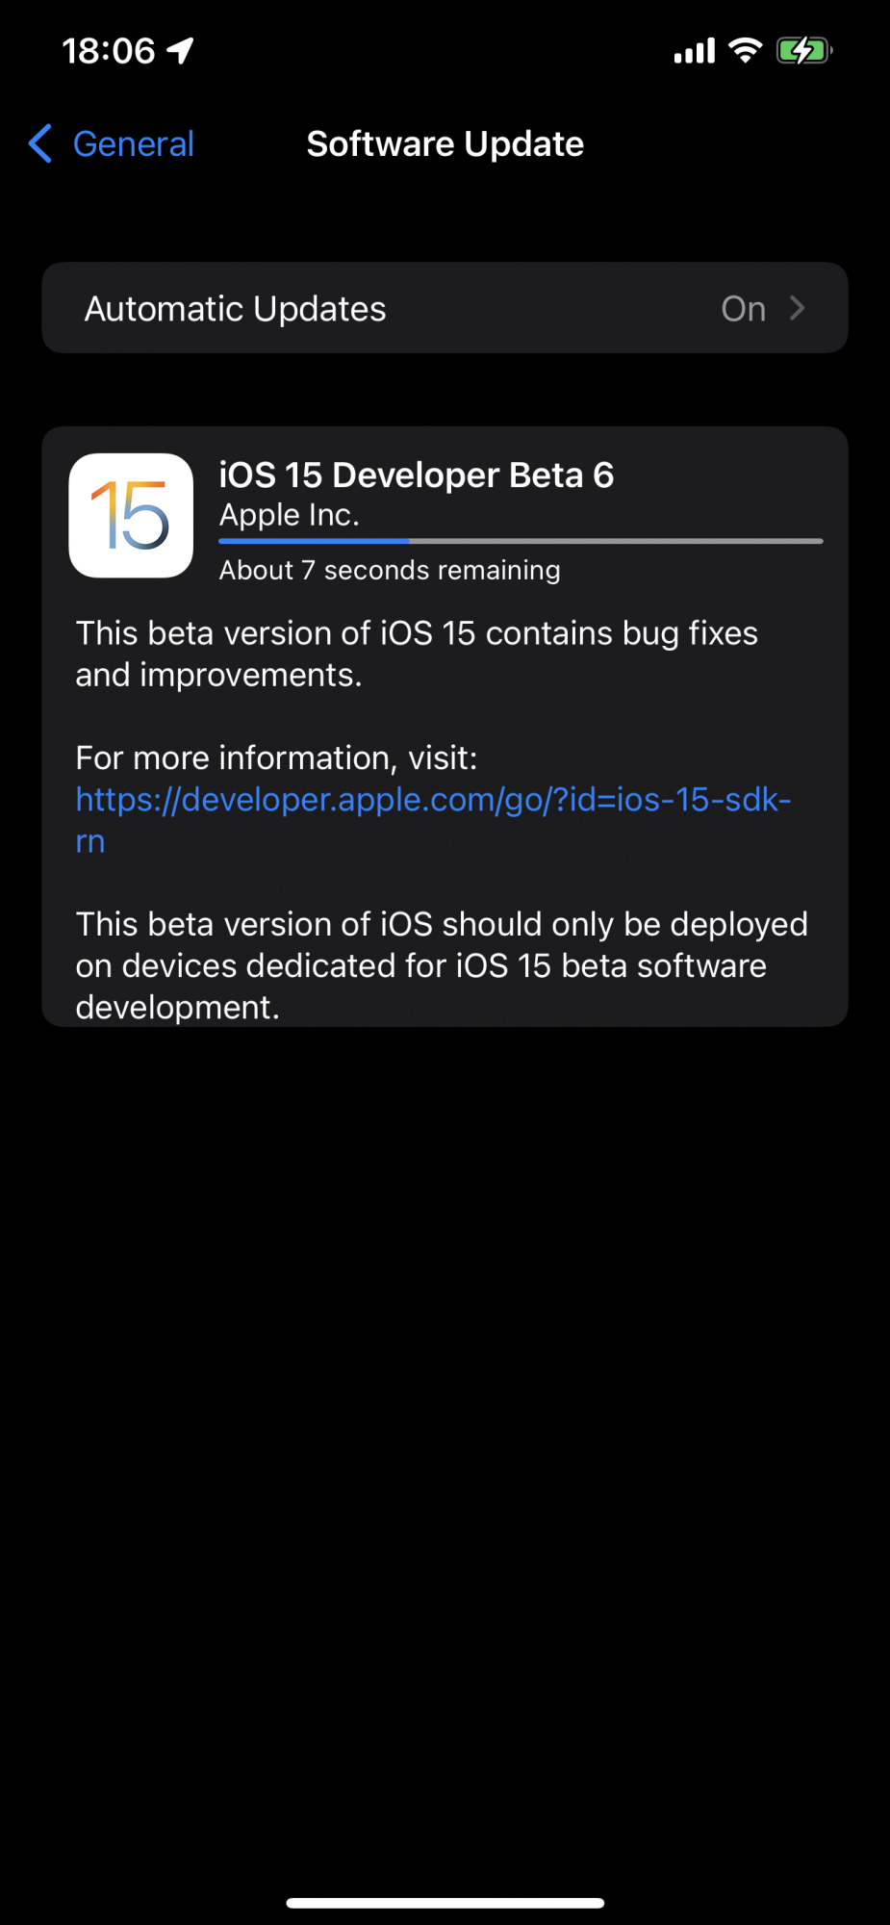Viewport: 890px width, 1925px height.
Task: Tap the back chevron icon
Action: [x=39, y=144]
